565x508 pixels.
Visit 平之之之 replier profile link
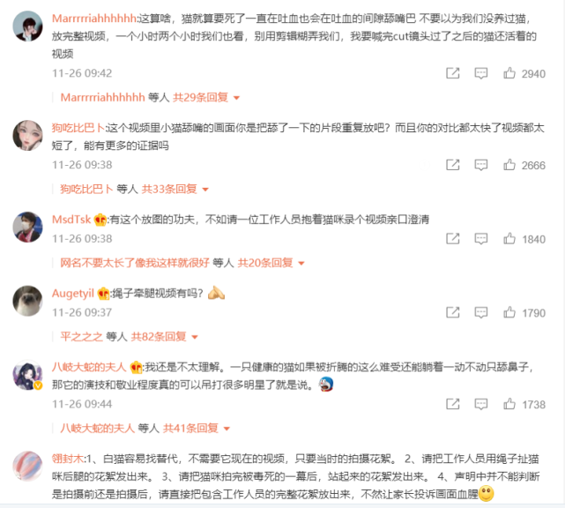pos(81,337)
